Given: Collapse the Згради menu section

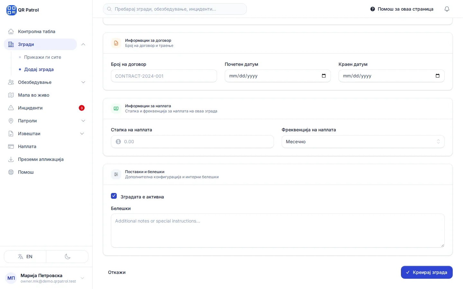Looking at the screenshot, I should click(83, 44).
